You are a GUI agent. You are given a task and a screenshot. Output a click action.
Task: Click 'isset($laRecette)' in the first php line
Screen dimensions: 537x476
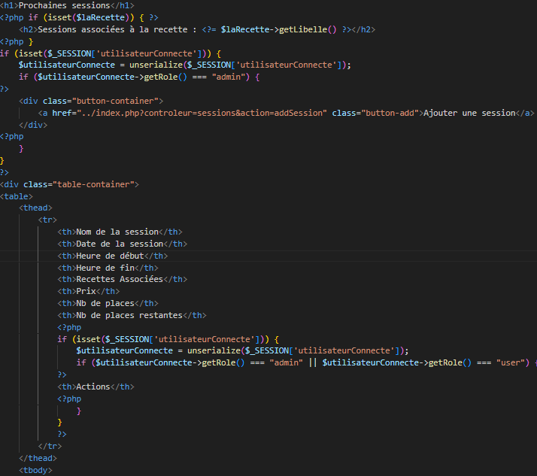tap(89, 17)
